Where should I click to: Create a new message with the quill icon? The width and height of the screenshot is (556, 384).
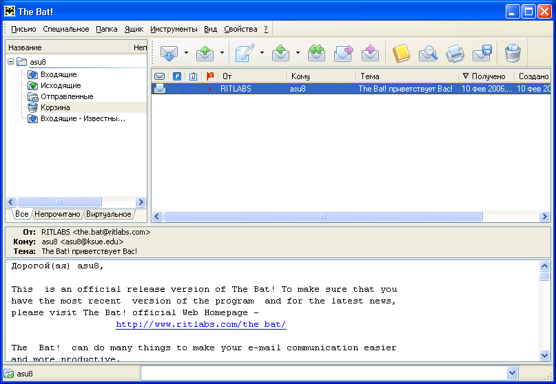point(245,53)
